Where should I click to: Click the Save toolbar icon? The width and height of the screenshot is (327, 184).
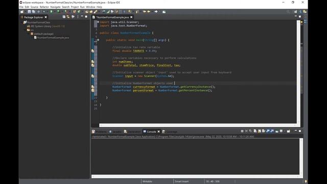click(x=29, y=12)
